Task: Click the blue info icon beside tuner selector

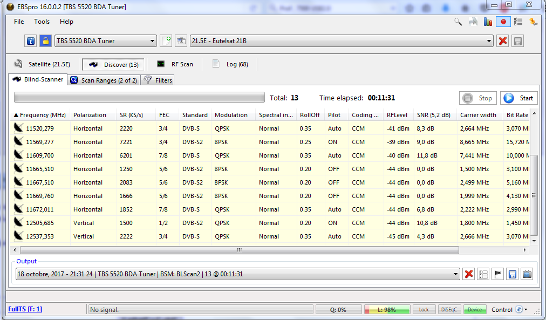Action: (x=31, y=41)
